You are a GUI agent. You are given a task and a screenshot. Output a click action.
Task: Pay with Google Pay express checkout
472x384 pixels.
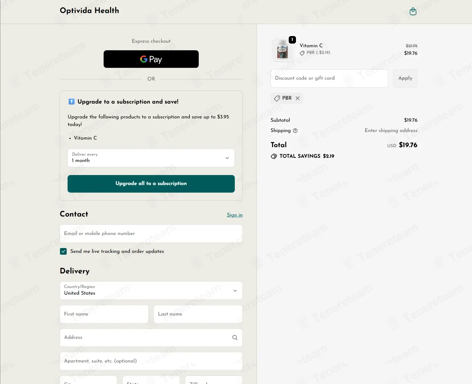[x=151, y=59]
